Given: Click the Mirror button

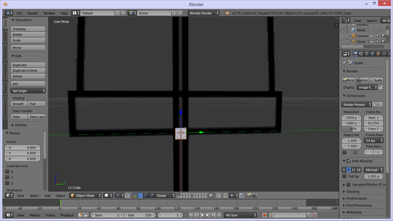Looking at the screenshot, I should point(28,47).
